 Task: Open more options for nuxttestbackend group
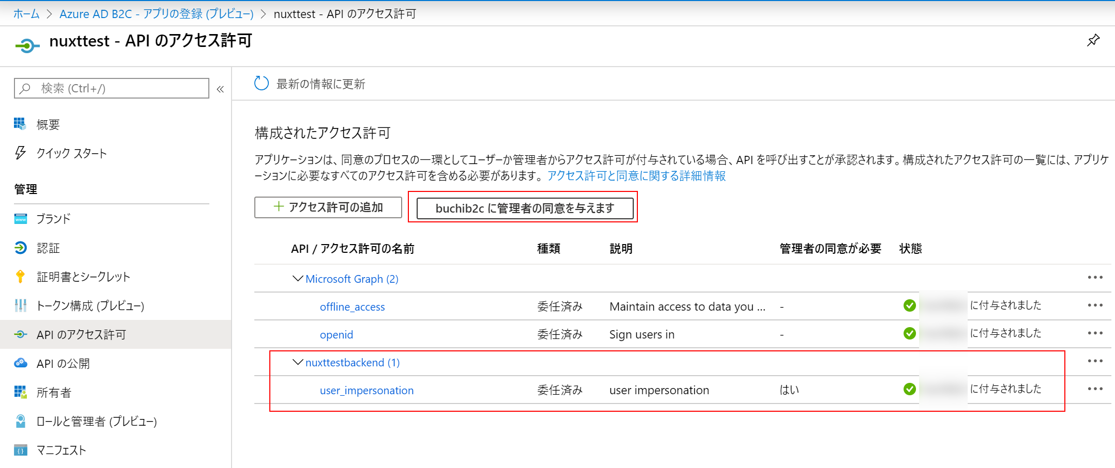click(x=1095, y=361)
